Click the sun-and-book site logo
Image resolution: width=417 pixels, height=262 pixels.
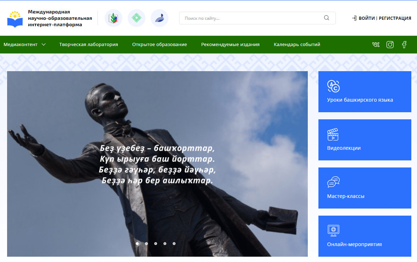15,19
